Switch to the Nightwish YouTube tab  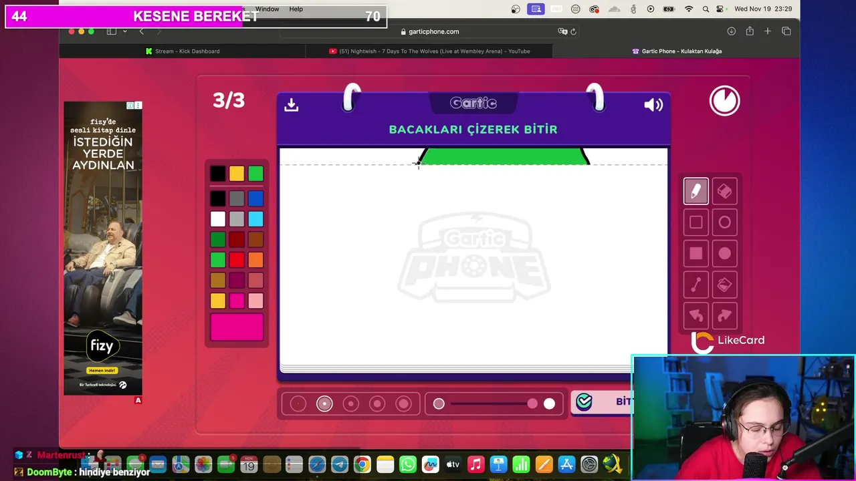(429, 51)
